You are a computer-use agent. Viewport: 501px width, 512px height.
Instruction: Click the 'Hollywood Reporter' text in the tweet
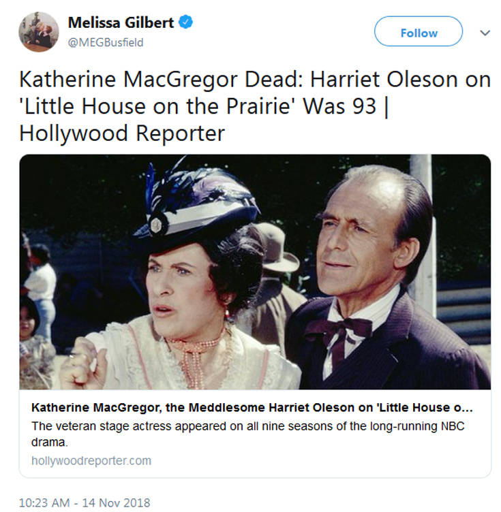pos(121,133)
